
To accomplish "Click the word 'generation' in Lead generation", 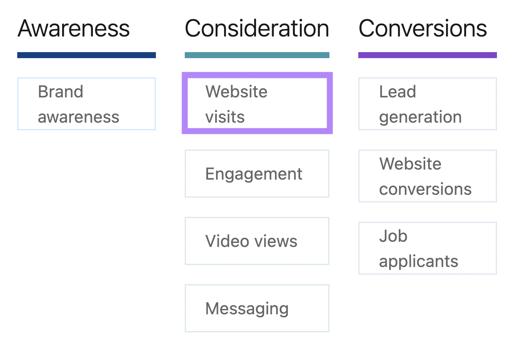I will tap(420, 117).
